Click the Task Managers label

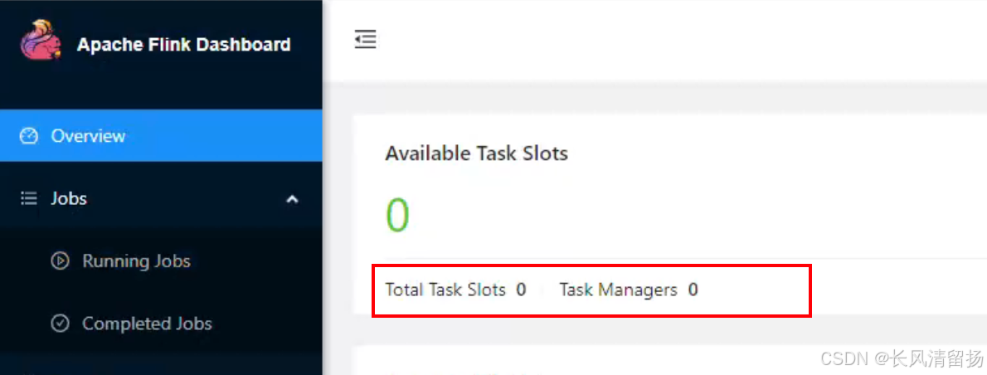click(x=618, y=290)
